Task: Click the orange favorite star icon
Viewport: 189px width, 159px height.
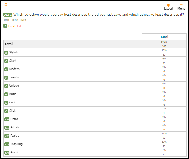Action: tap(6, 4)
